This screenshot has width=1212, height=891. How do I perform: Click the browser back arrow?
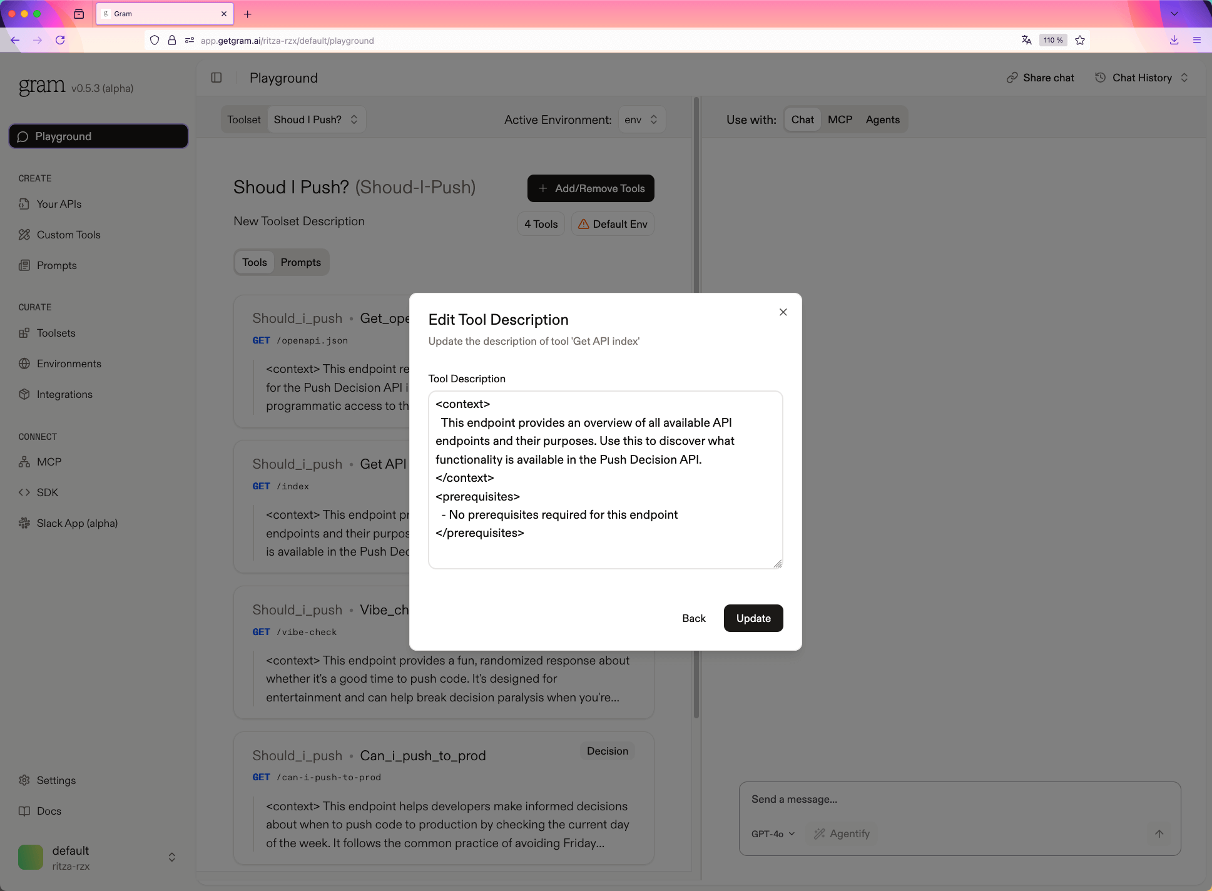pos(15,40)
